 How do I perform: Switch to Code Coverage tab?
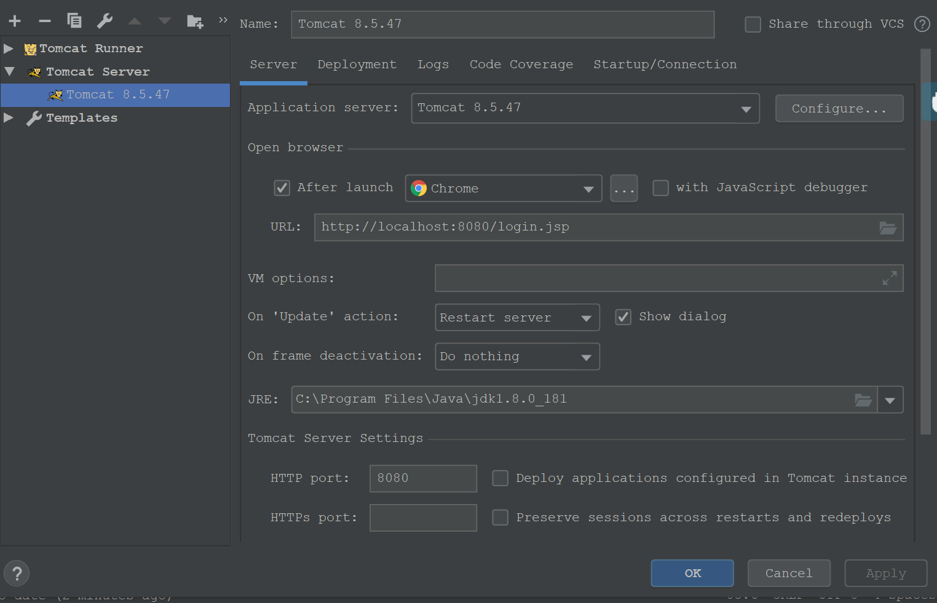pyautogui.click(x=521, y=65)
